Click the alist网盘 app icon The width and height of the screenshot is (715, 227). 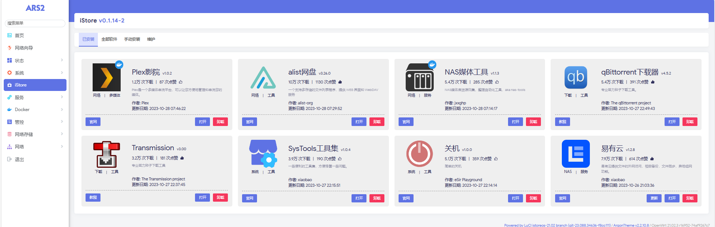coord(263,78)
